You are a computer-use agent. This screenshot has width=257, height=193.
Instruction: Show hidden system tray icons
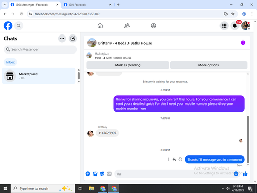[223, 189]
